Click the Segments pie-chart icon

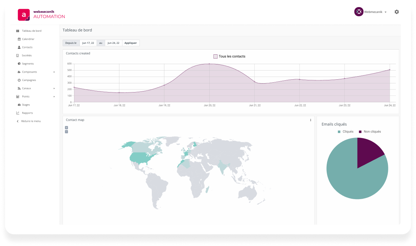(x=20, y=63)
